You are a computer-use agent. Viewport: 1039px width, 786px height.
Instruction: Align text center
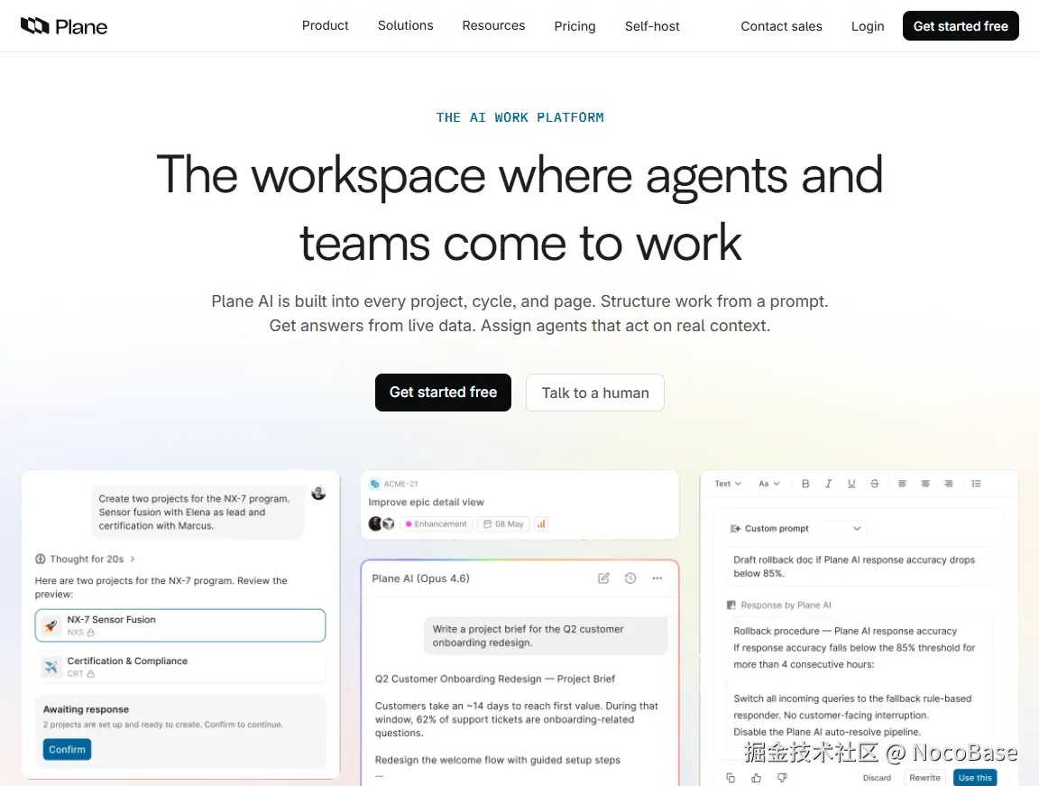[925, 484]
